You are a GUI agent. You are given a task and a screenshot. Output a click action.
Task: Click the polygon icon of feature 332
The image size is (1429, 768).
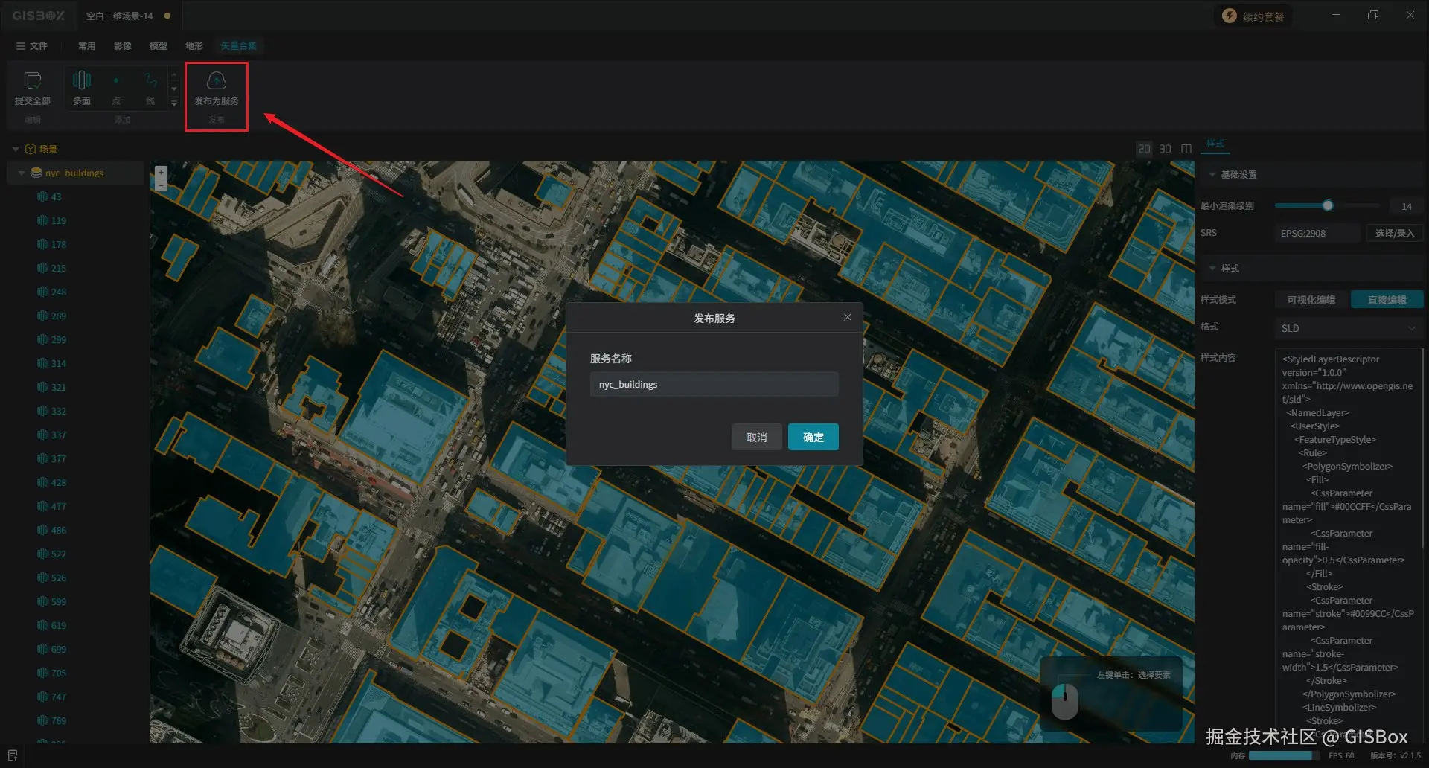tap(42, 411)
